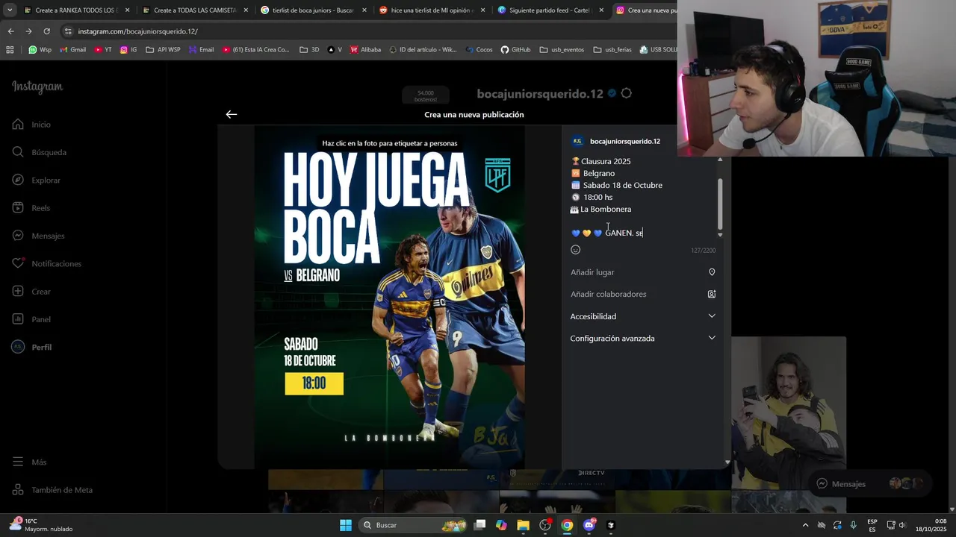Screen dimensions: 956x537
Task: Open Windows Start menu
Action: (346, 525)
